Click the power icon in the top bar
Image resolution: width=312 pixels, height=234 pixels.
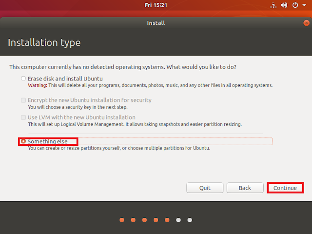[x=295, y=5]
